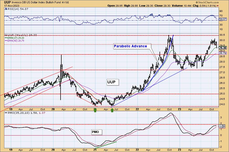Image resolution: width=229 pixels, height=152 pixels.
Task: Click the 23 year label on the PMO panel's time axis
Action: tap(179, 150)
